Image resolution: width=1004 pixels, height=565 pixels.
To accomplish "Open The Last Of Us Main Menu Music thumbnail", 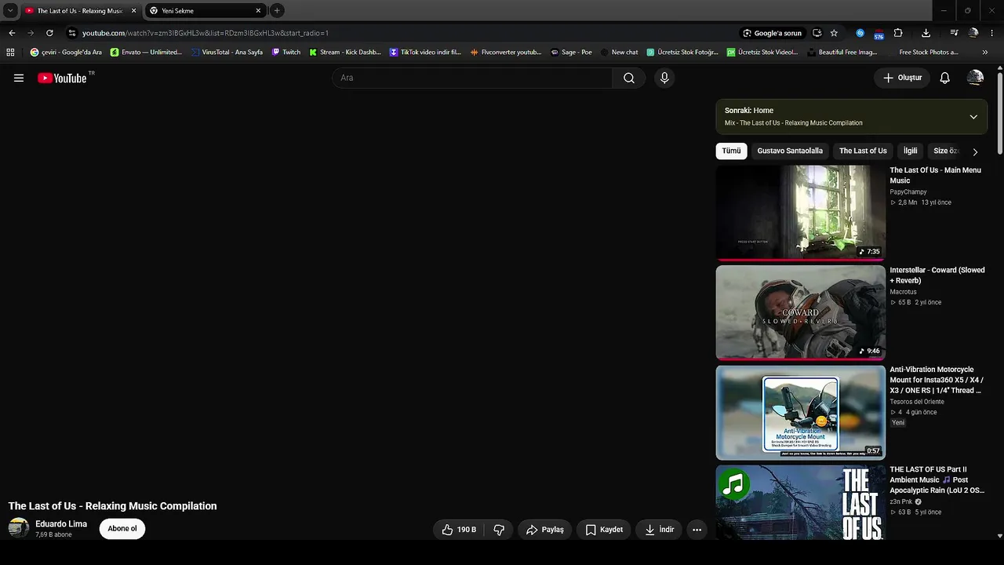I will tap(800, 212).
